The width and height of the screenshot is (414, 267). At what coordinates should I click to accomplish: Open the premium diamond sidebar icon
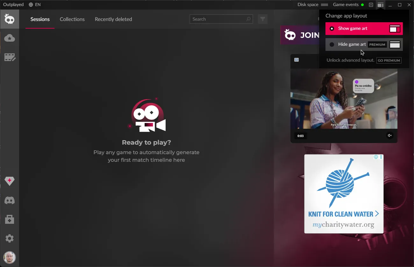[x=10, y=181]
